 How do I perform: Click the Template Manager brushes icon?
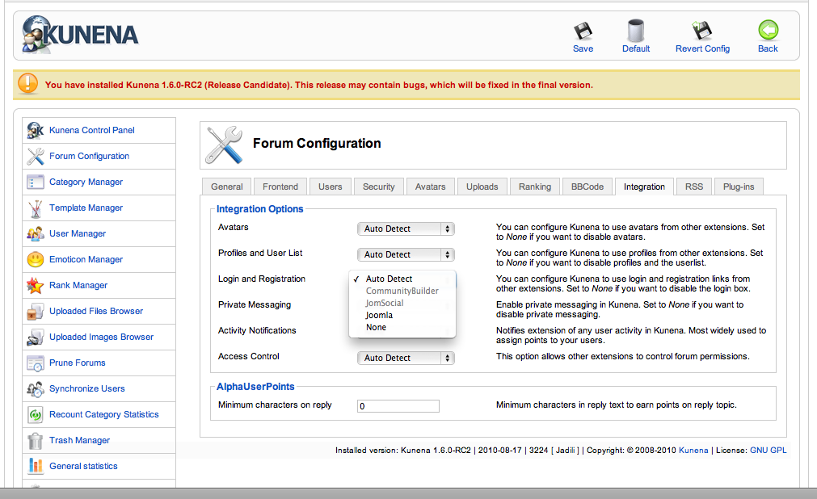click(36, 208)
